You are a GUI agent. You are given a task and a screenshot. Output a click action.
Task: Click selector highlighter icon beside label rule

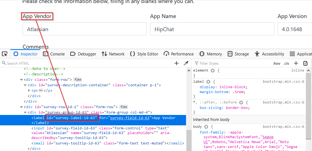pyautogui.click(x=208, y=82)
